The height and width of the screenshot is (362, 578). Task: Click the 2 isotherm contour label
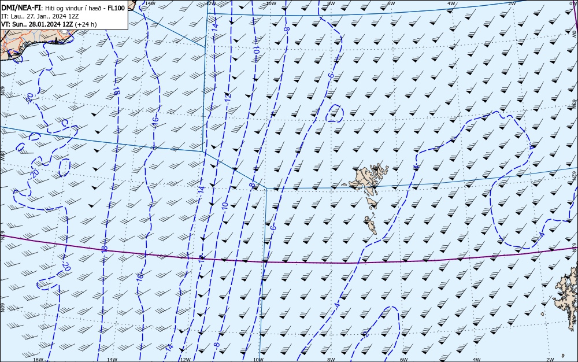[x=366, y=333]
